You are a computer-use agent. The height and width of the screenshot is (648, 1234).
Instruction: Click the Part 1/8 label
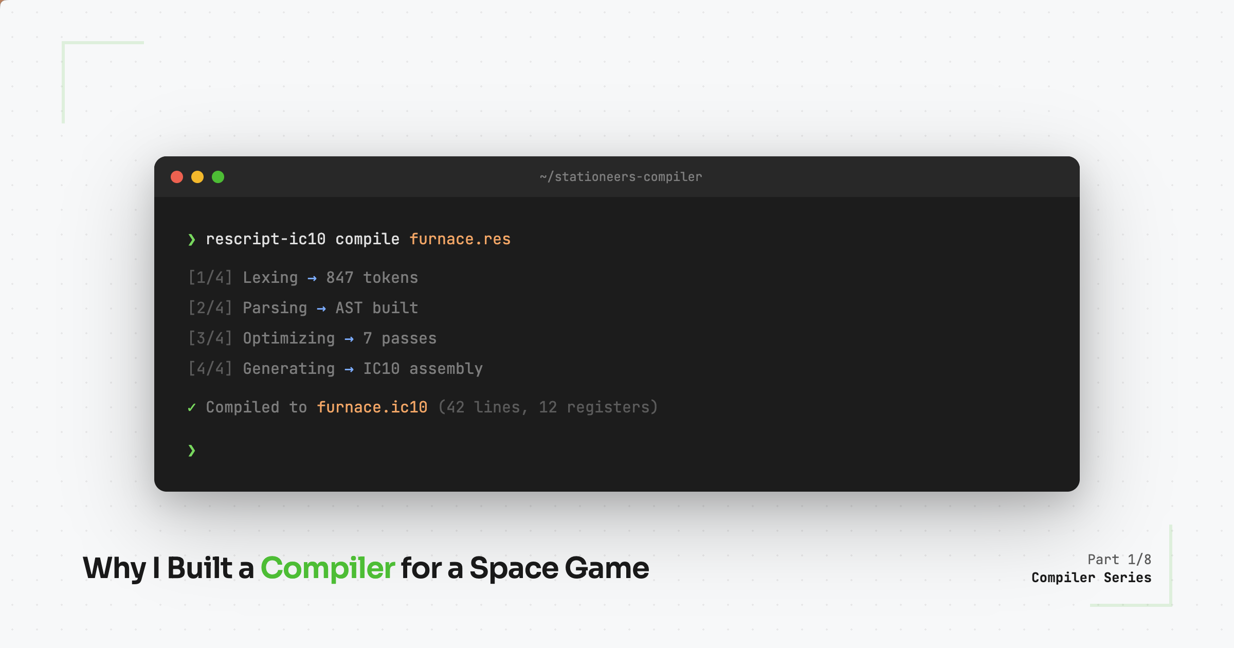(1119, 560)
